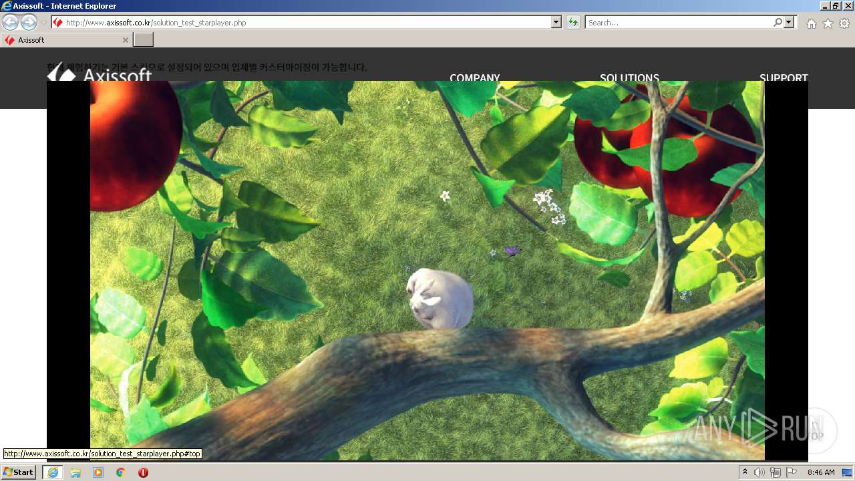Minimize the Internet Explorer window
The width and height of the screenshot is (855, 481).
(824, 5)
